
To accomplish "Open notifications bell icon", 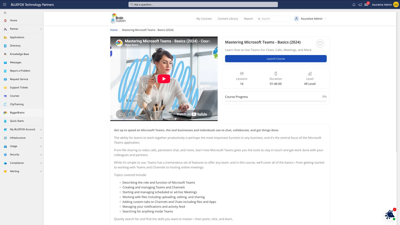I will pos(354,5).
